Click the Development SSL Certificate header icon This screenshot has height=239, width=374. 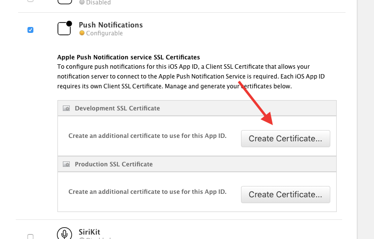click(x=66, y=108)
